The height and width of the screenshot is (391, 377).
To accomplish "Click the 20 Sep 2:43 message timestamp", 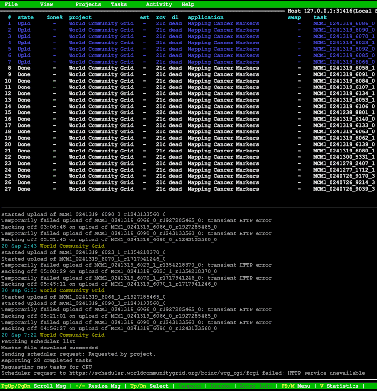I will 19,246.
